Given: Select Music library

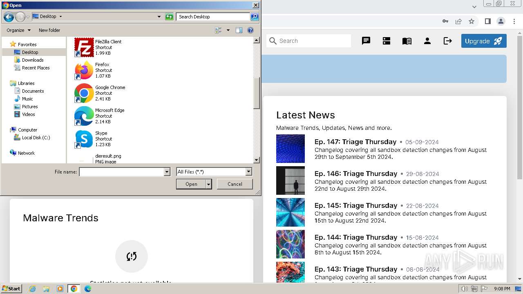Looking at the screenshot, I should [x=27, y=99].
